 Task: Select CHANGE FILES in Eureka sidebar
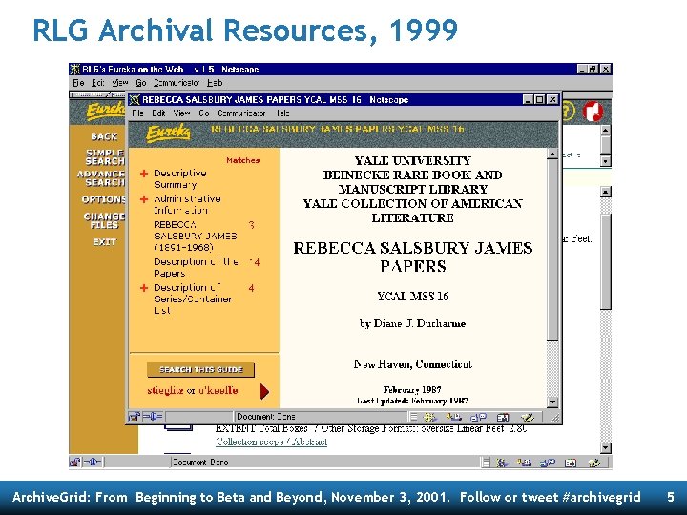(104, 220)
